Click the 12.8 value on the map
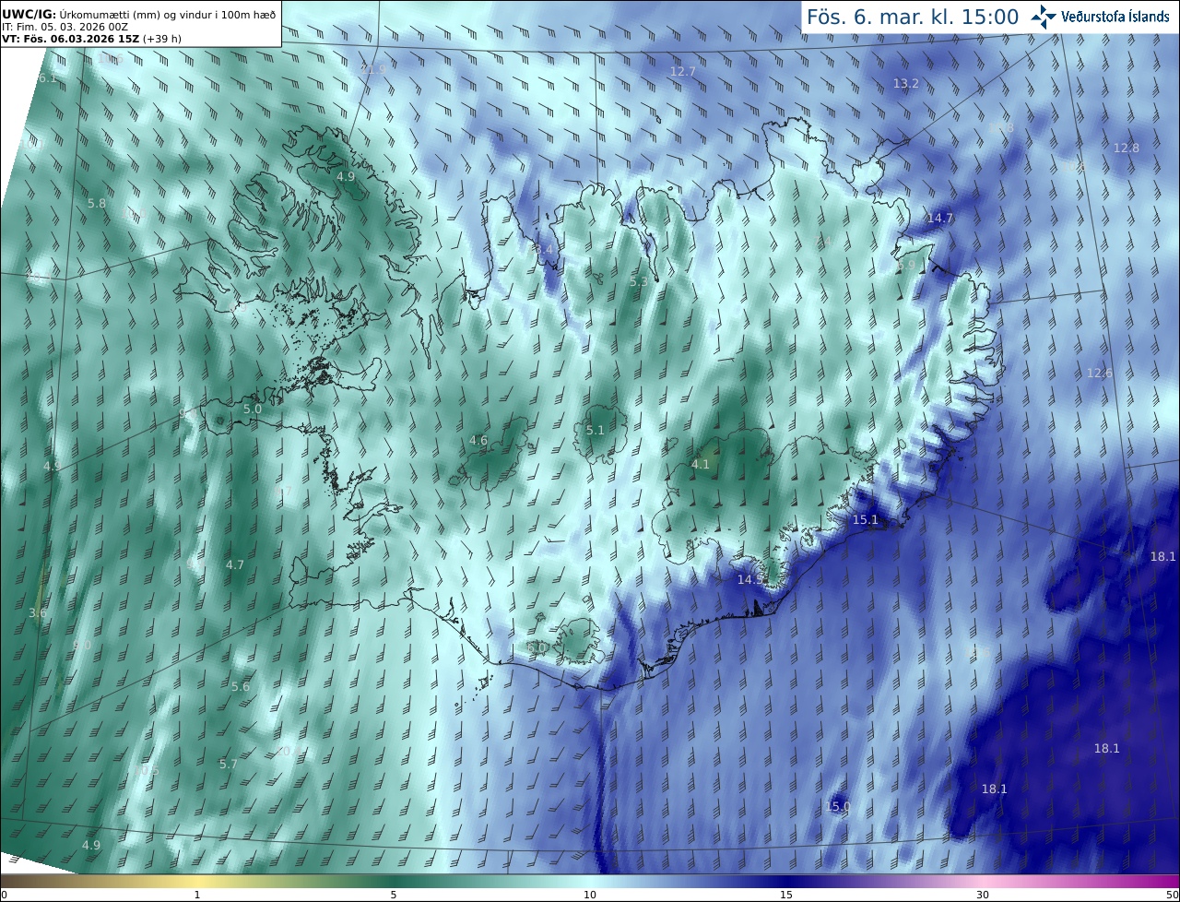1180x902 pixels. click(x=1127, y=148)
